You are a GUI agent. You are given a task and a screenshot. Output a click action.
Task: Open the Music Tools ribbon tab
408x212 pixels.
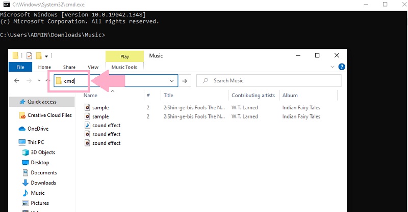click(124, 67)
